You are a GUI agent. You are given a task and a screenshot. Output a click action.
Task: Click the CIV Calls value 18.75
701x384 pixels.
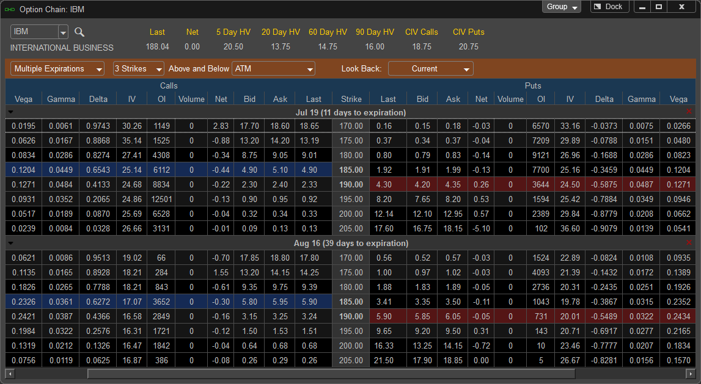coord(422,46)
